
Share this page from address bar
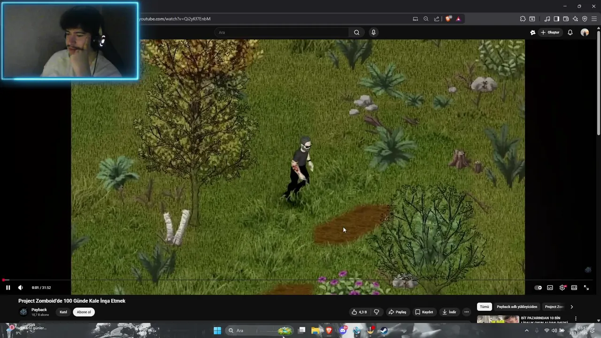[437, 19]
